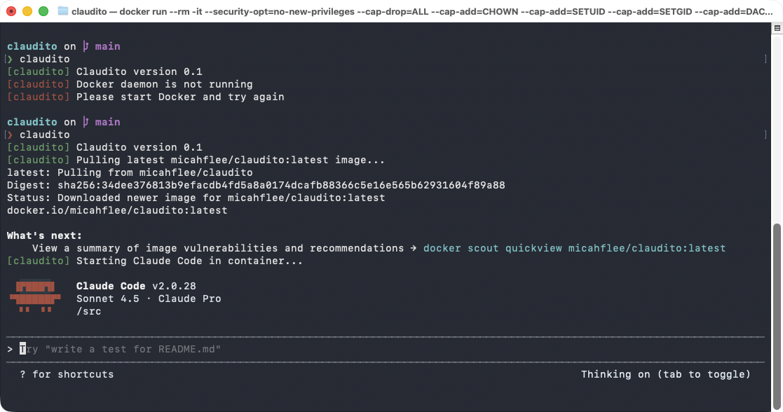Zoom the window using the green button

click(43, 11)
